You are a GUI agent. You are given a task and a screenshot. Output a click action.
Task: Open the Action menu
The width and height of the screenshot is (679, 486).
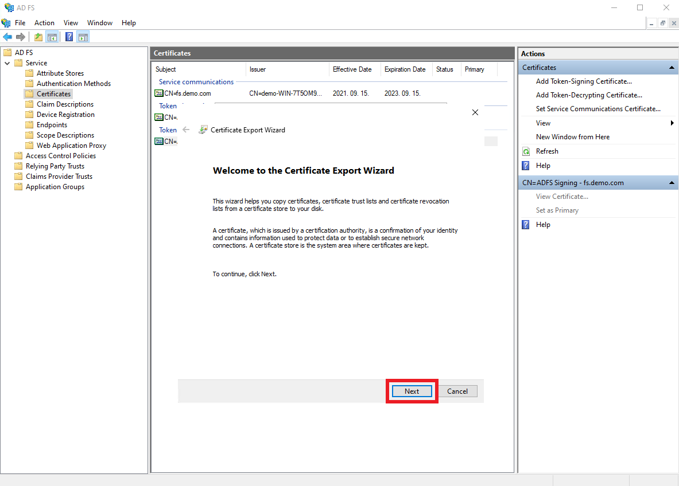pyautogui.click(x=44, y=22)
